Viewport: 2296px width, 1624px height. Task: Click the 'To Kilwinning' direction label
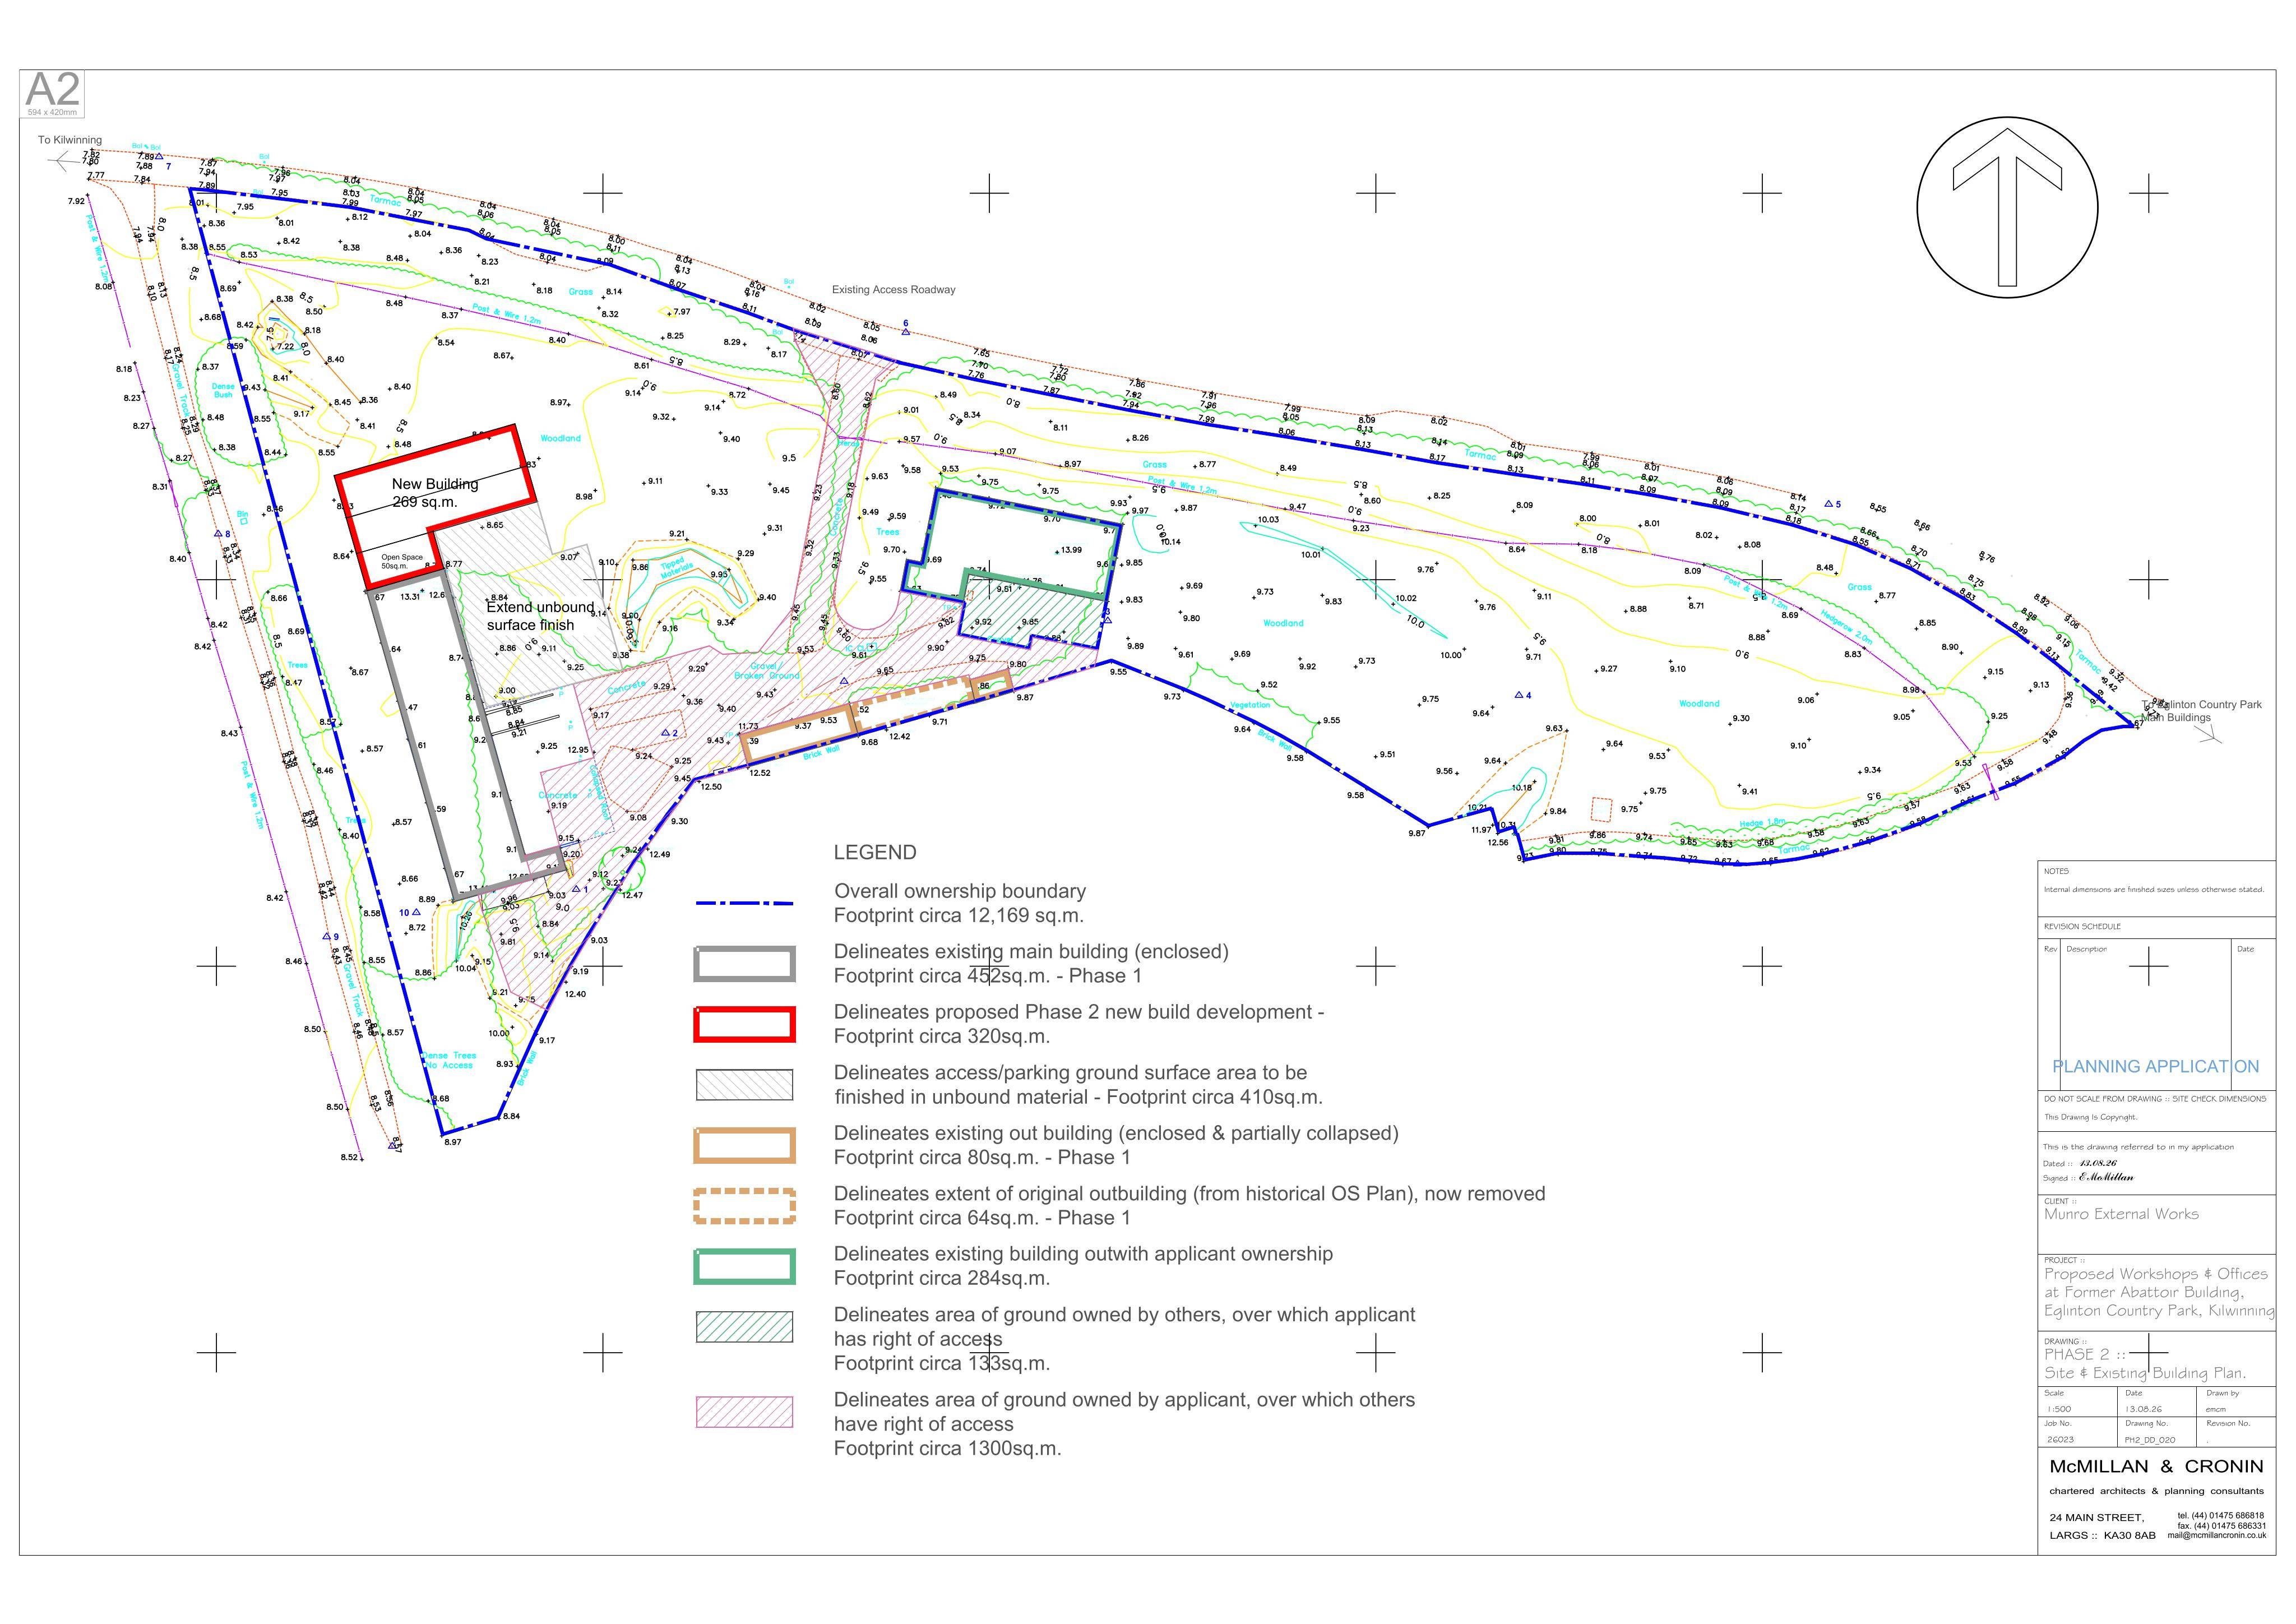[70, 140]
